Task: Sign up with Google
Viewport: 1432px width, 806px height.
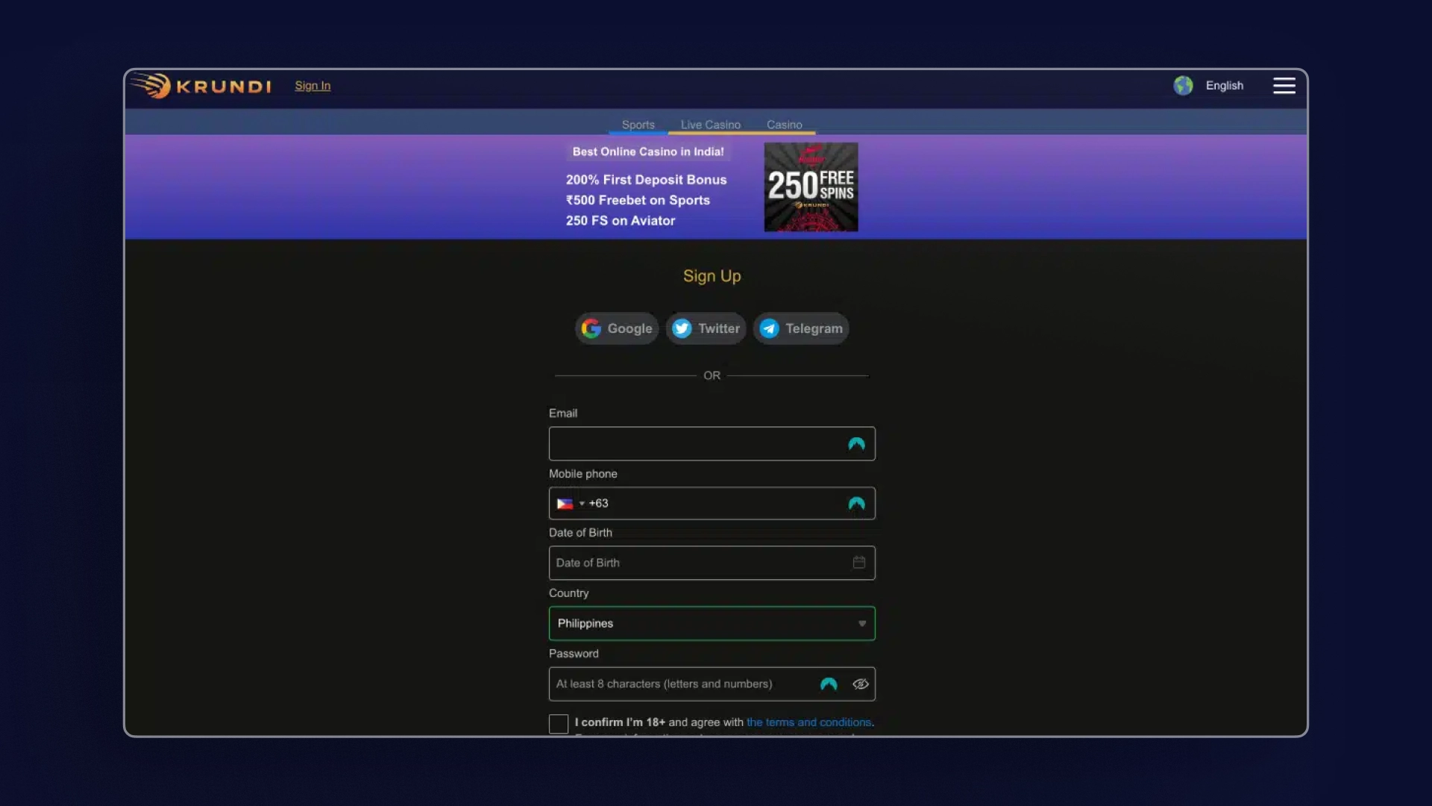Action: point(617,328)
